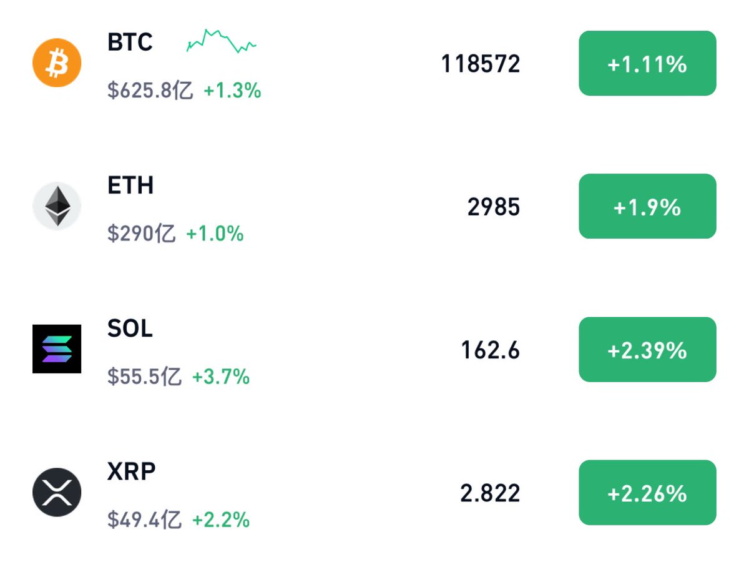This screenshot has height=562, width=749.
Task: Tap the green +1.9% ETH change button
Action: 647,206
